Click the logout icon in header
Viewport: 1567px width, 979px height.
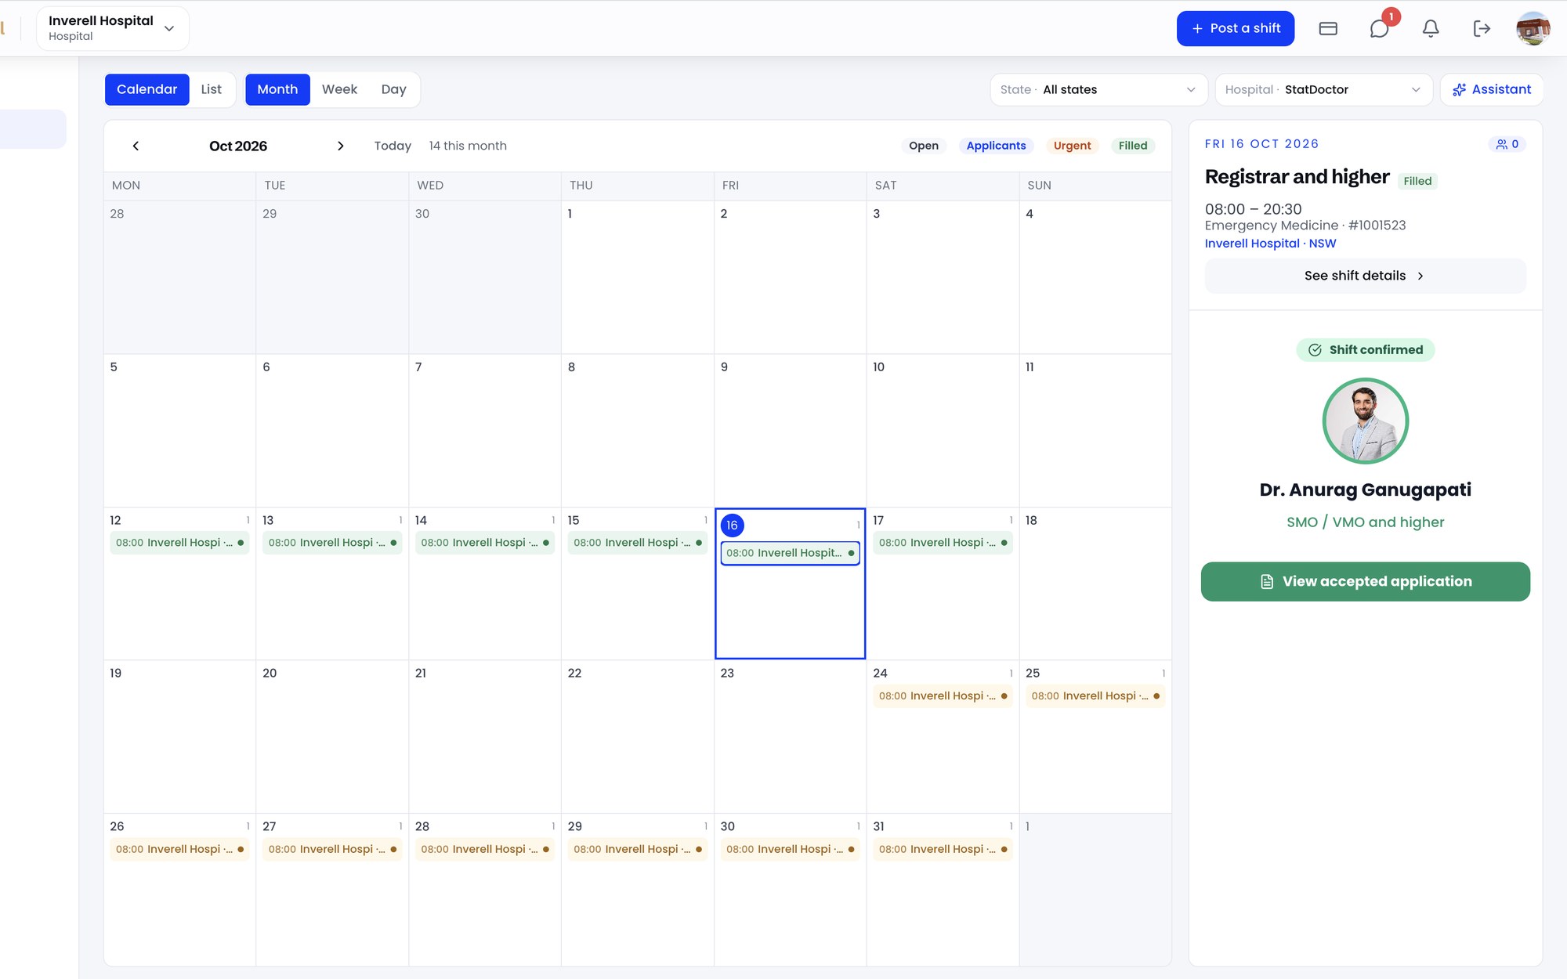pos(1482,29)
